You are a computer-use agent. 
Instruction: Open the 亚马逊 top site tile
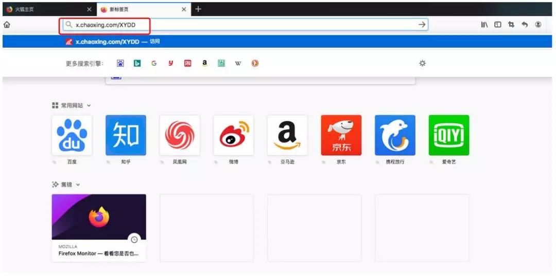click(288, 135)
